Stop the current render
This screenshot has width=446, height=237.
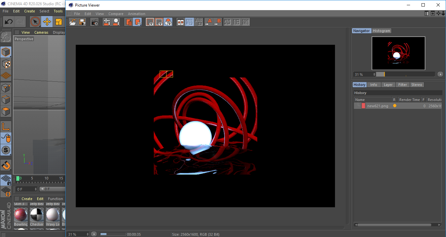94,22
